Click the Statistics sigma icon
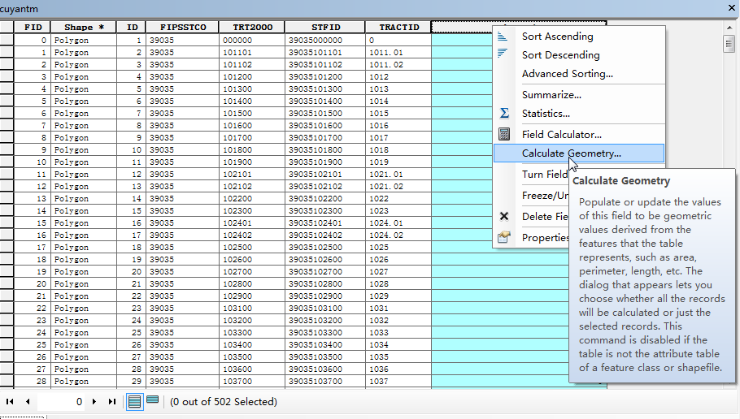740x419 pixels. click(x=504, y=113)
